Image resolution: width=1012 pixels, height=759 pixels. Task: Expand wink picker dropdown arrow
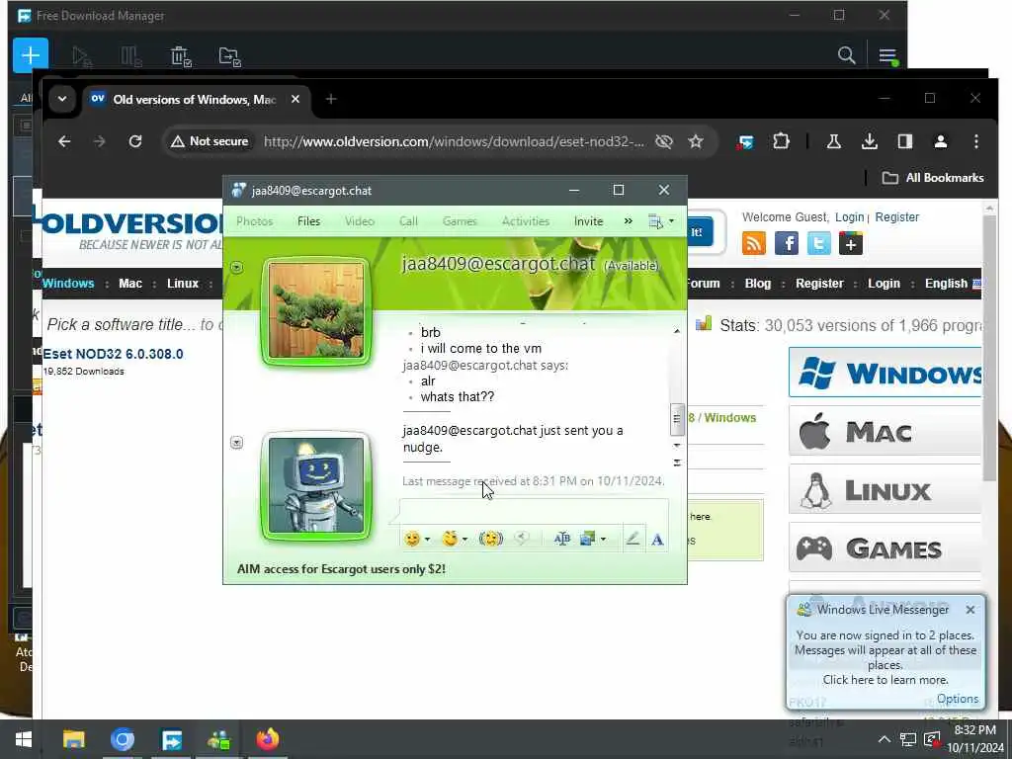click(x=464, y=539)
